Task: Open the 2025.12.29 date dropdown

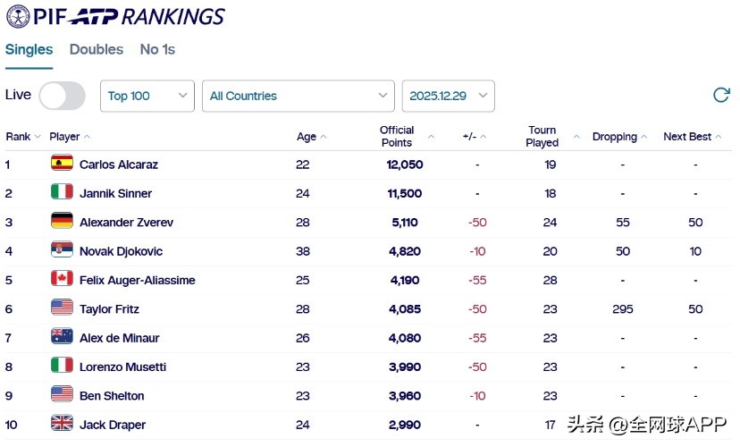Action: pyautogui.click(x=448, y=97)
